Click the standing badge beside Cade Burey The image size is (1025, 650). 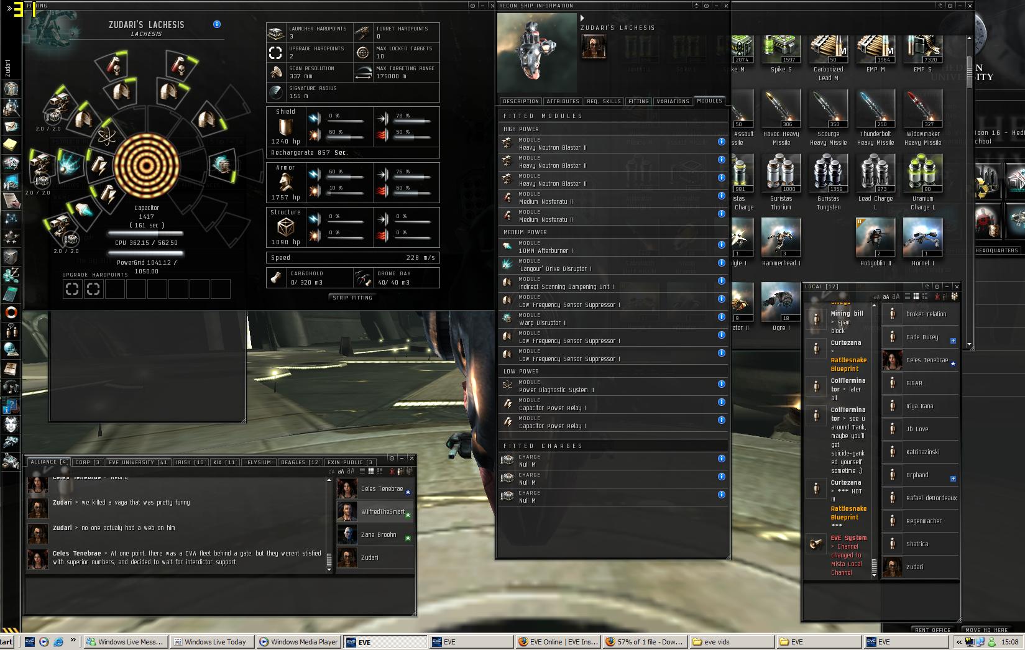click(953, 341)
